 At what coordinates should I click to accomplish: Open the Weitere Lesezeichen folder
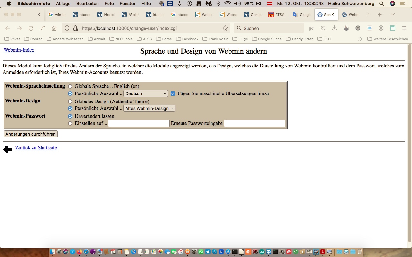(388, 39)
